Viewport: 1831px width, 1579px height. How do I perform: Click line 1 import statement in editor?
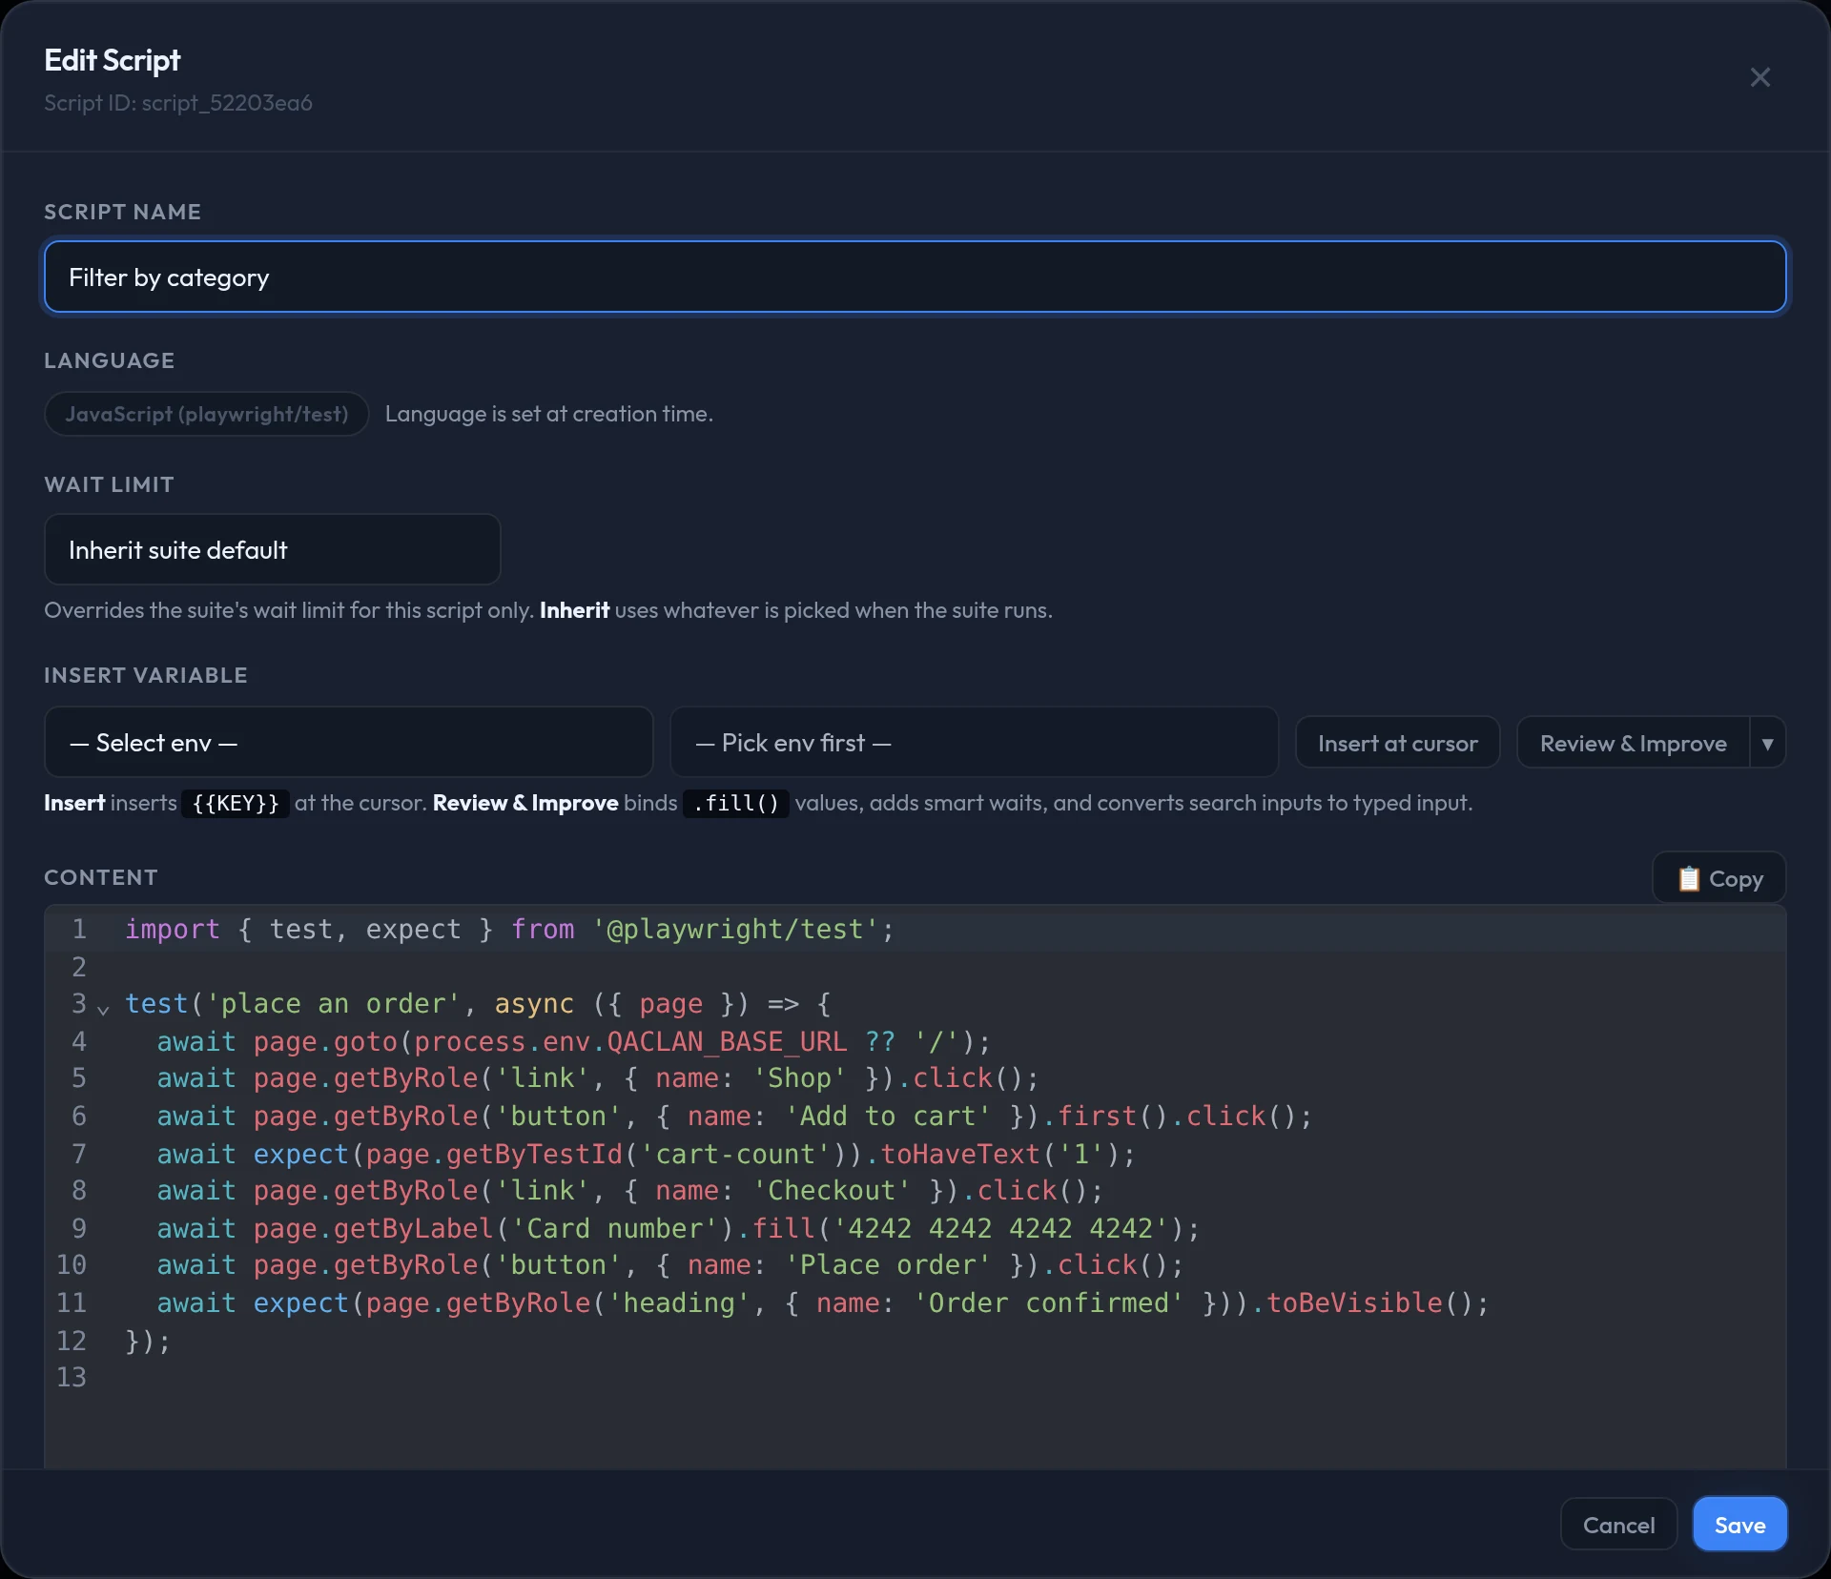(x=509, y=929)
